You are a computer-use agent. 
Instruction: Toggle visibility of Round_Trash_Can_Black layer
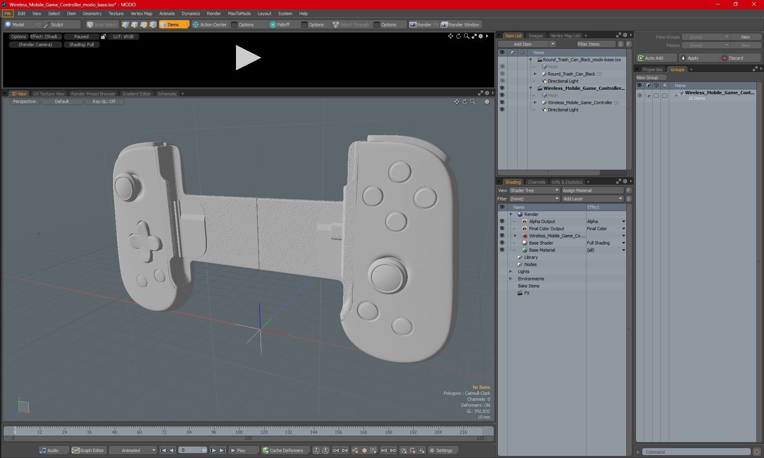[x=502, y=74]
